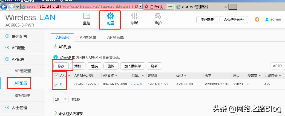
Task: Open the 监控 monitoring icon
Action: coord(87,16)
